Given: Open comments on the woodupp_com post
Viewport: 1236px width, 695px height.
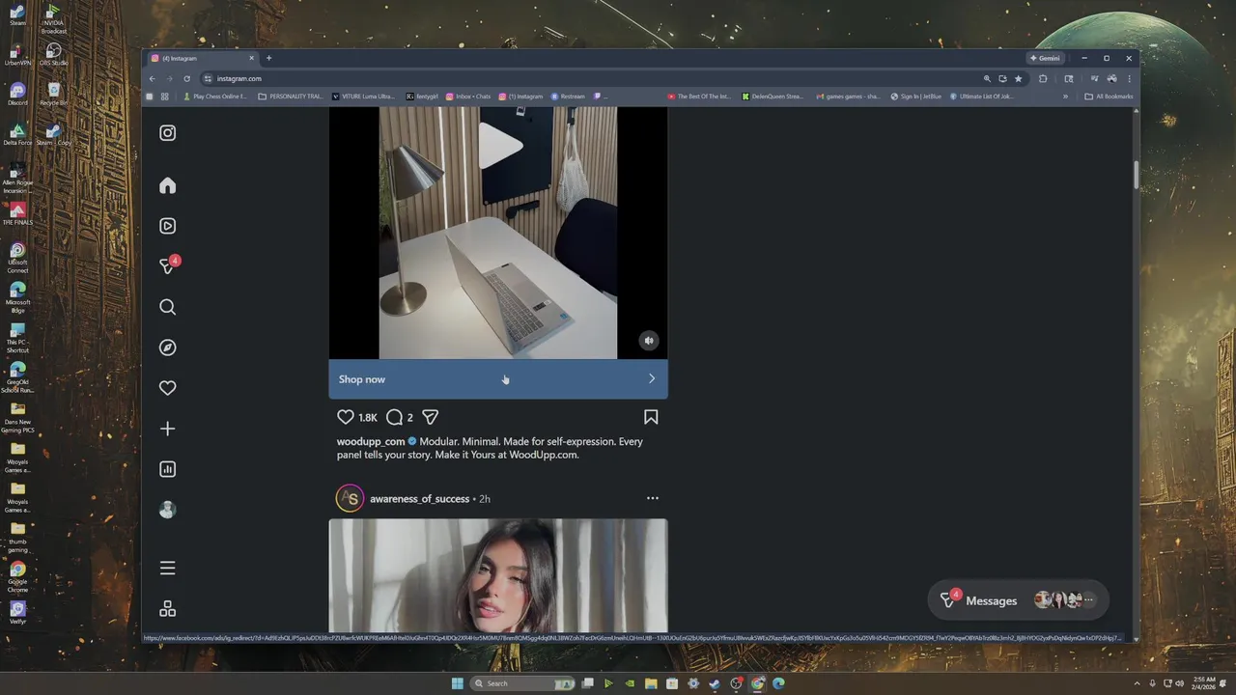Looking at the screenshot, I should click(x=394, y=417).
